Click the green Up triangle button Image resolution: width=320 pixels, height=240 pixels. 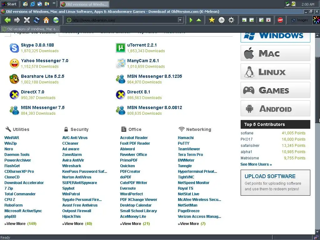pyautogui.click(x=199, y=20)
